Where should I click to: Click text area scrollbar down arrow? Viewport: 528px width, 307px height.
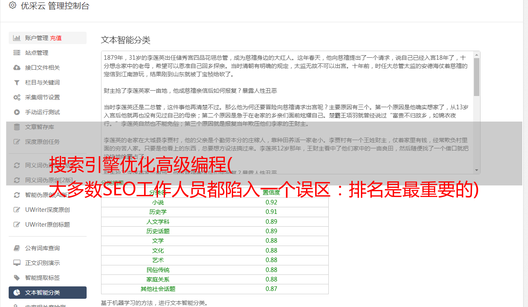476,170
